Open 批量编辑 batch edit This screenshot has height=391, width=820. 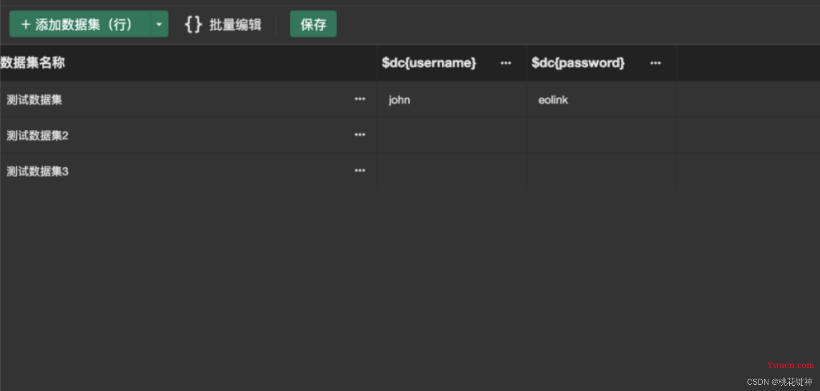223,24
